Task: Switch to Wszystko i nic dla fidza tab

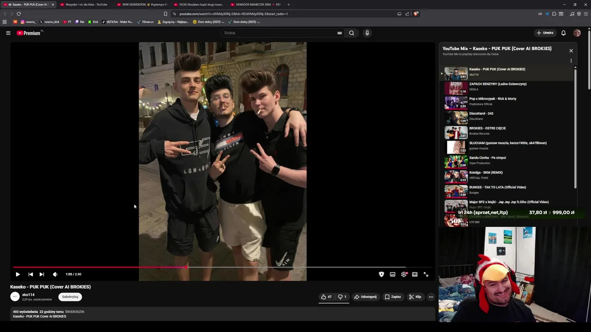Action: (86, 5)
